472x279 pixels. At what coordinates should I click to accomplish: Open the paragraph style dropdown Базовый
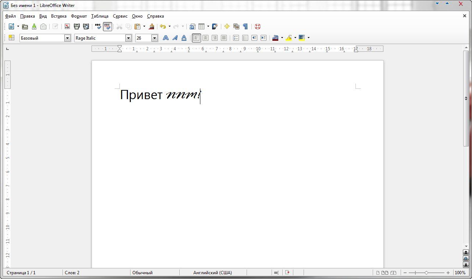point(67,38)
